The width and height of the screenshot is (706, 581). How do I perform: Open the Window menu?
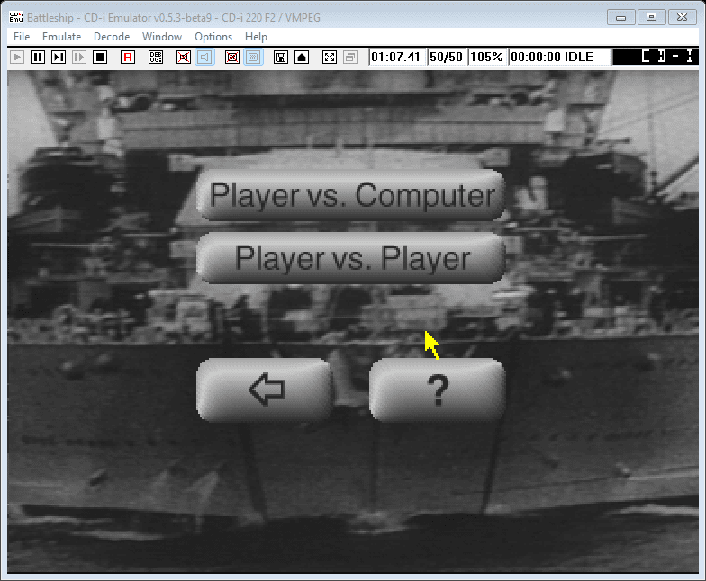pos(162,37)
